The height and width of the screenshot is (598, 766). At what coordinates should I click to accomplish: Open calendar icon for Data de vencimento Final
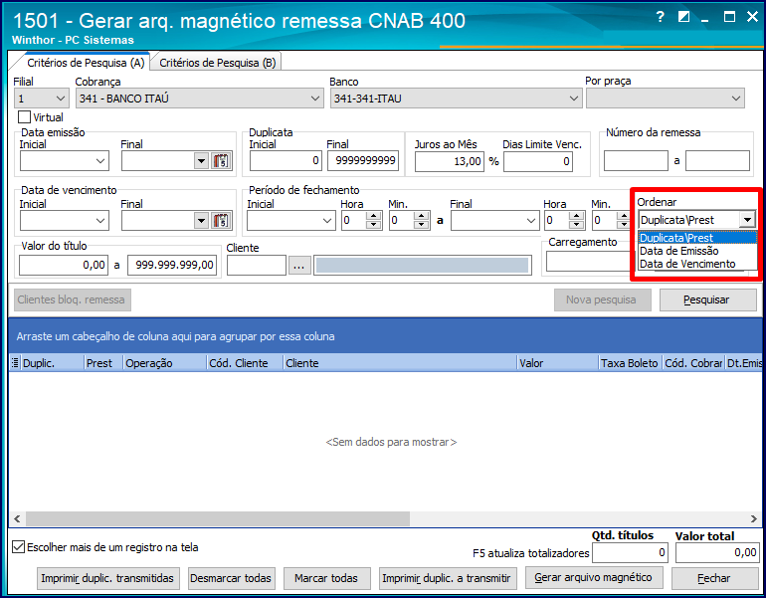click(221, 220)
